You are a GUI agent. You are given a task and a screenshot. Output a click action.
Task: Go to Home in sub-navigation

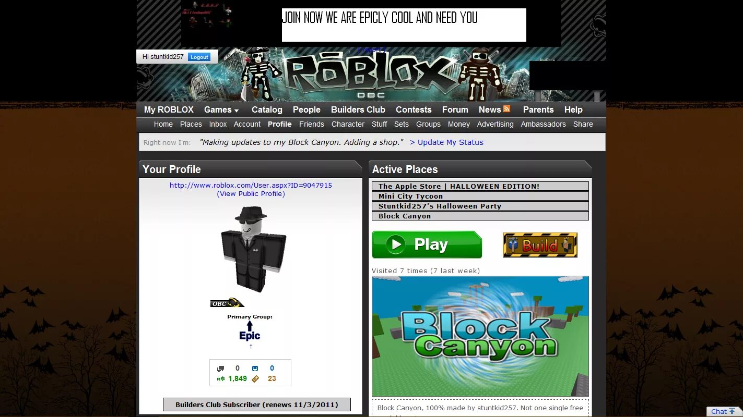coord(163,124)
